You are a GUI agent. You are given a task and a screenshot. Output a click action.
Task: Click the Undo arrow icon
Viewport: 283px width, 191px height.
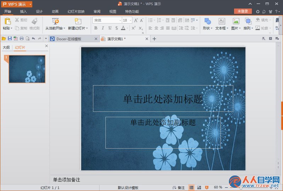(x=33, y=39)
